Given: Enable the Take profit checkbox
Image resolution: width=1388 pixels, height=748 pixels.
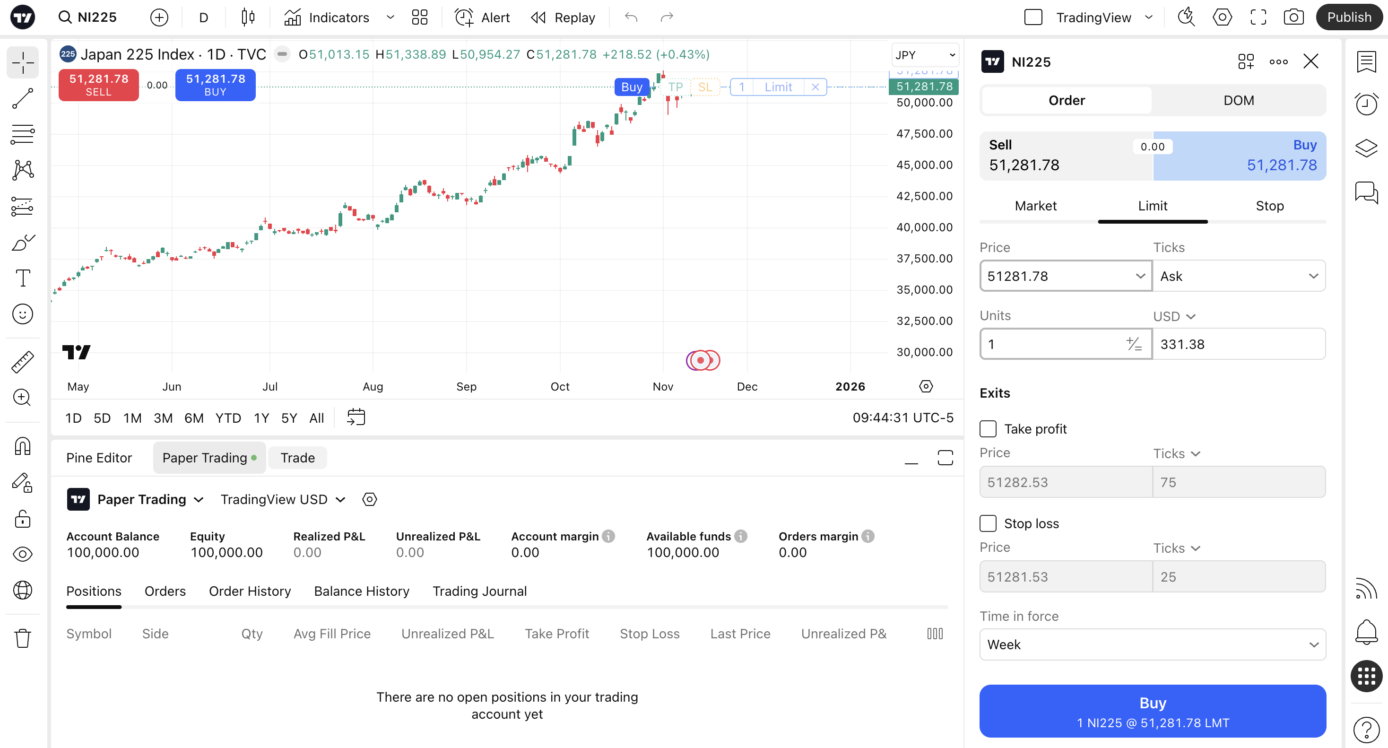Looking at the screenshot, I should coord(988,429).
